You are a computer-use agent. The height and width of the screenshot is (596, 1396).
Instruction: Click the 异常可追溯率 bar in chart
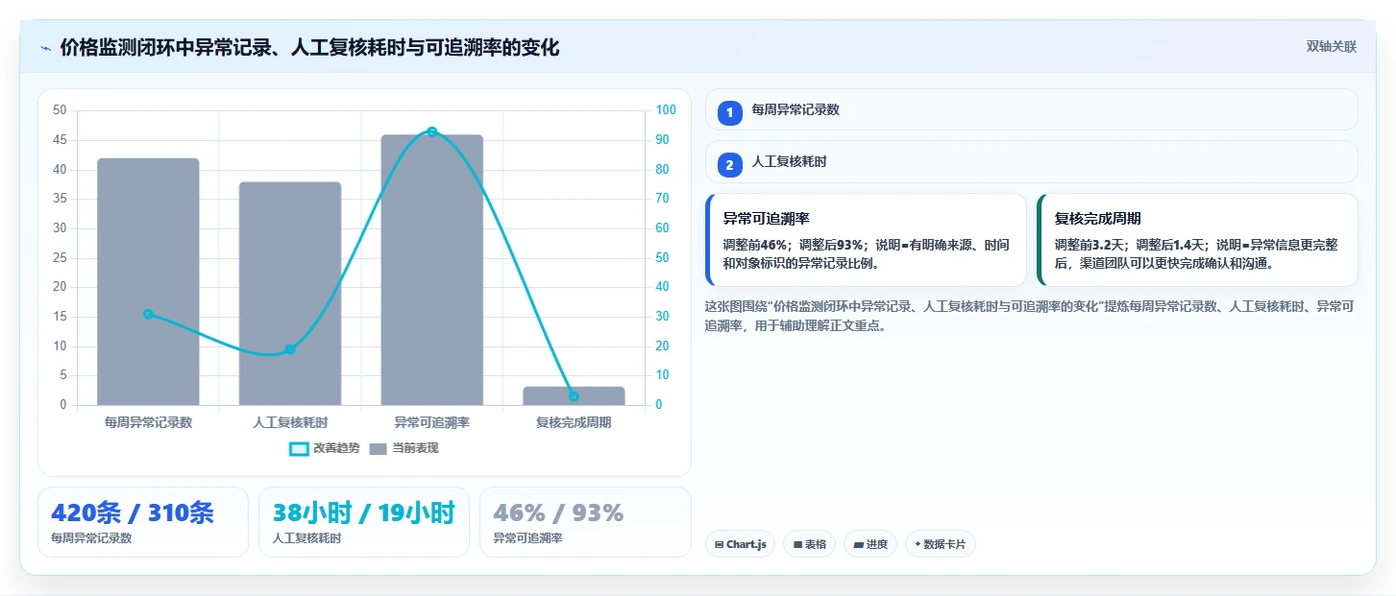point(431,270)
